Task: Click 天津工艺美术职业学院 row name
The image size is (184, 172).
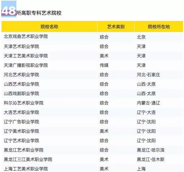Action: (x=26, y=56)
